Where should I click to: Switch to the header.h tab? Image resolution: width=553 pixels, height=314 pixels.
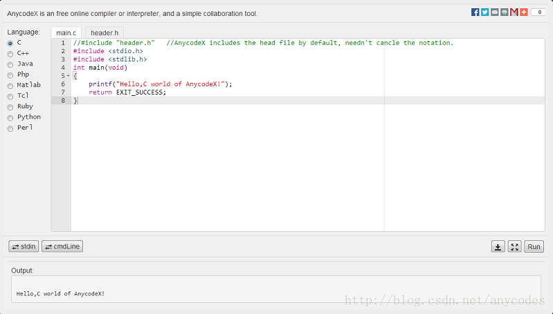click(x=105, y=32)
